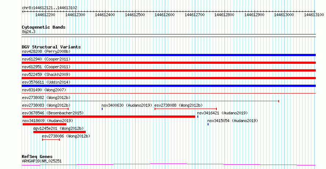Click the DGV Structural Variants track heading
This screenshot has height=169, width=326.
tap(51, 47)
